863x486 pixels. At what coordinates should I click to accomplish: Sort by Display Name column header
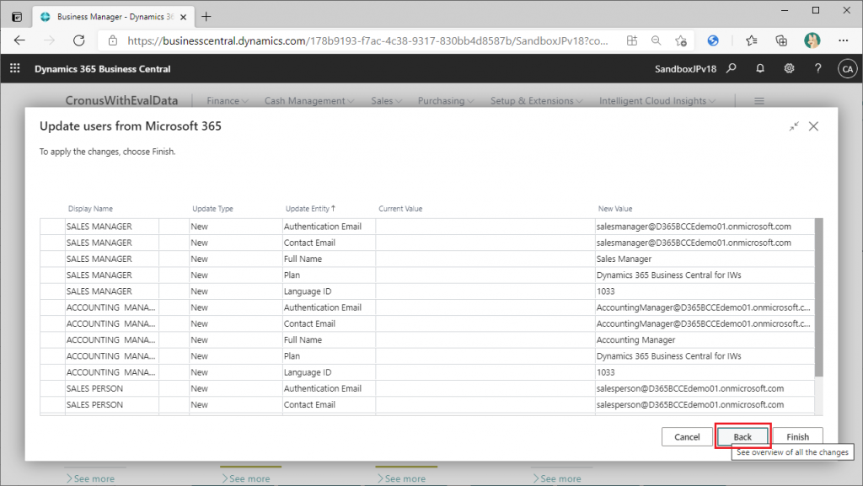(x=90, y=209)
